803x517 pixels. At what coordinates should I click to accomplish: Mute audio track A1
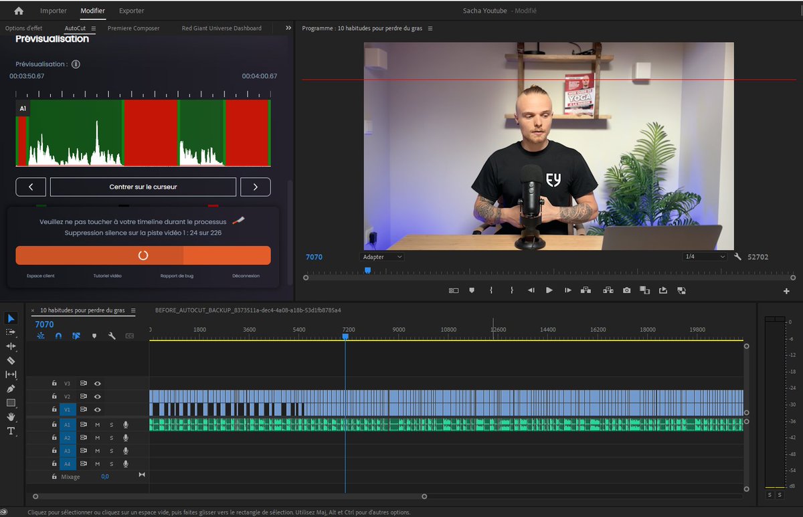pyautogui.click(x=97, y=425)
